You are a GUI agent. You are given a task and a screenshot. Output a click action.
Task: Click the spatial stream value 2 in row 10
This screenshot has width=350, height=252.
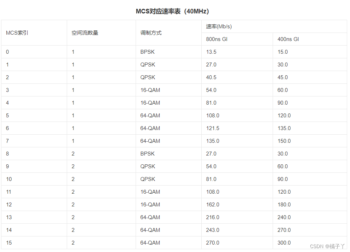[73, 179]
